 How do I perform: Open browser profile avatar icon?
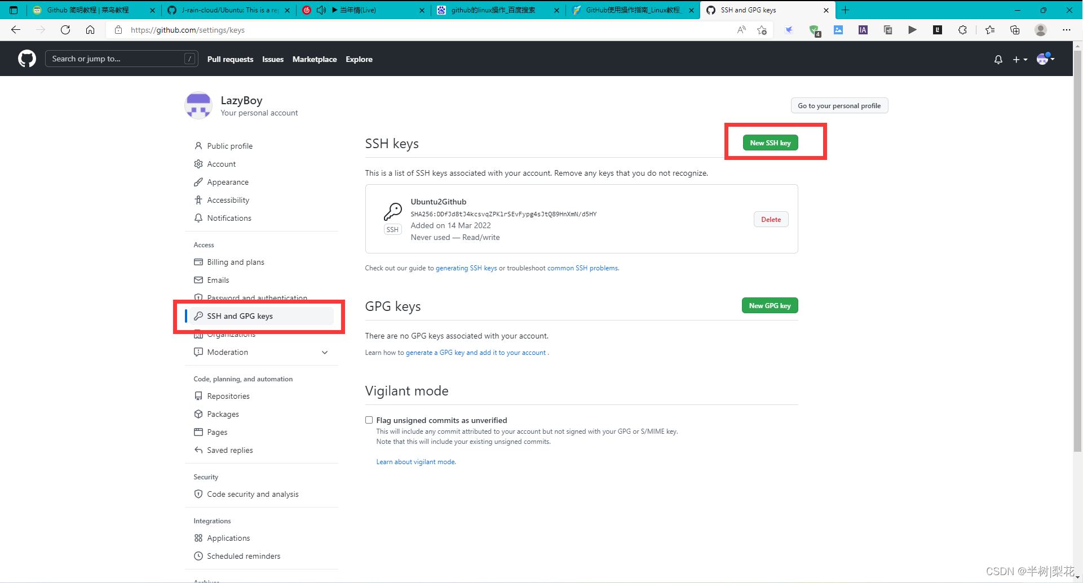[x=1041, y=30]
